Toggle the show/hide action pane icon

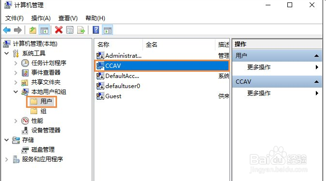tap(108, 30)
